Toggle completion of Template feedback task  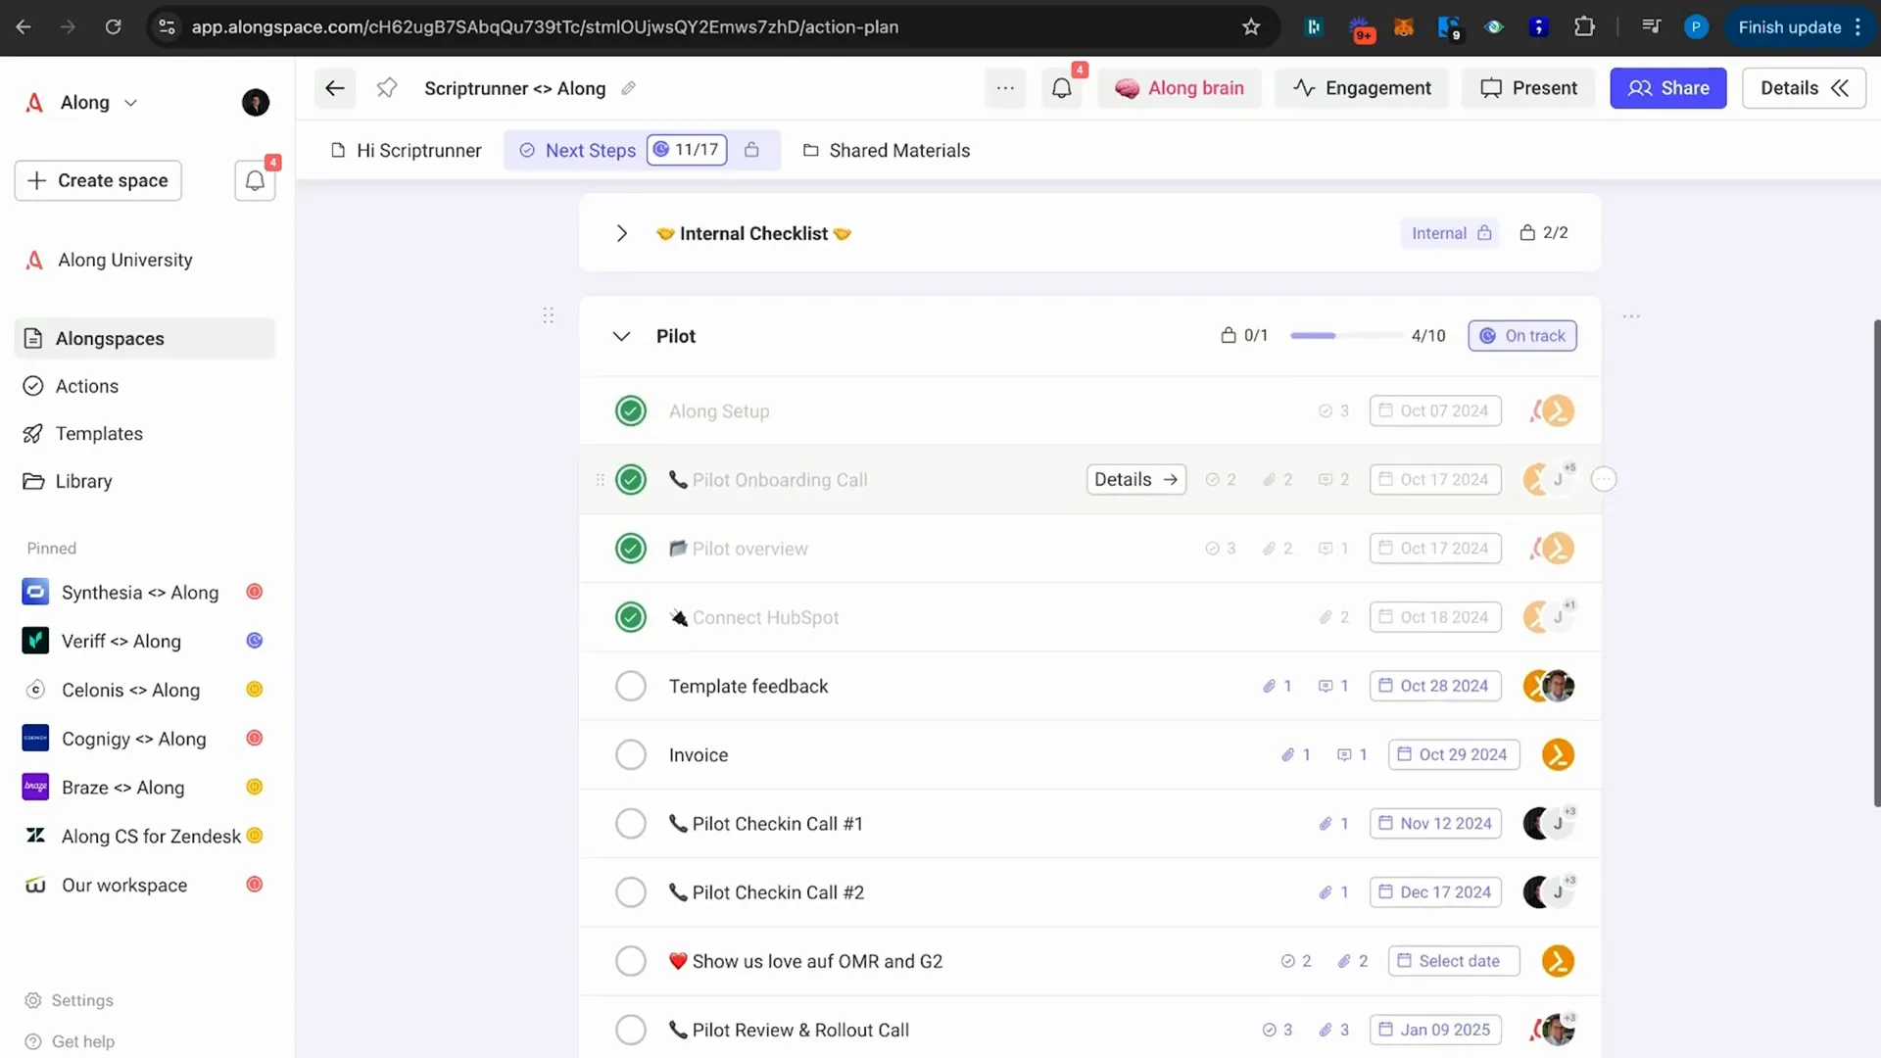pos(632,686)
